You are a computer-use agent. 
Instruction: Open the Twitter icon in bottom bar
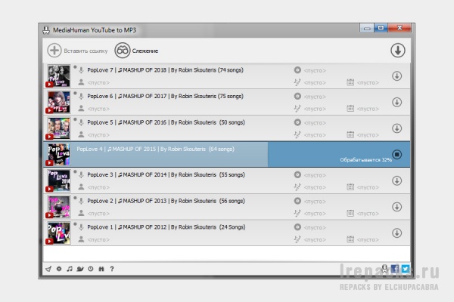click(406, 269)
